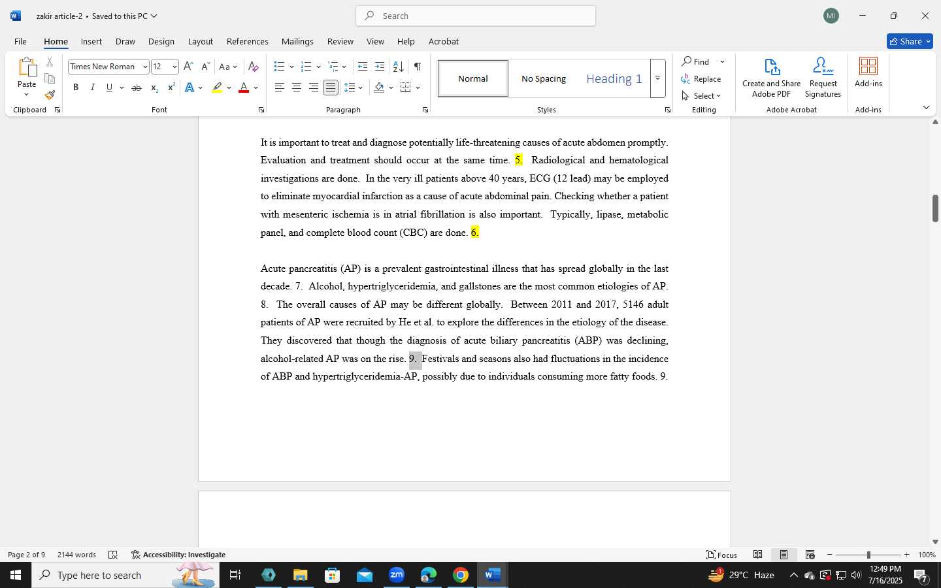The height and width of the screenshot is (588, 941).
Task: Open Zoom app from taskbar
Action: tap(397, 575)
